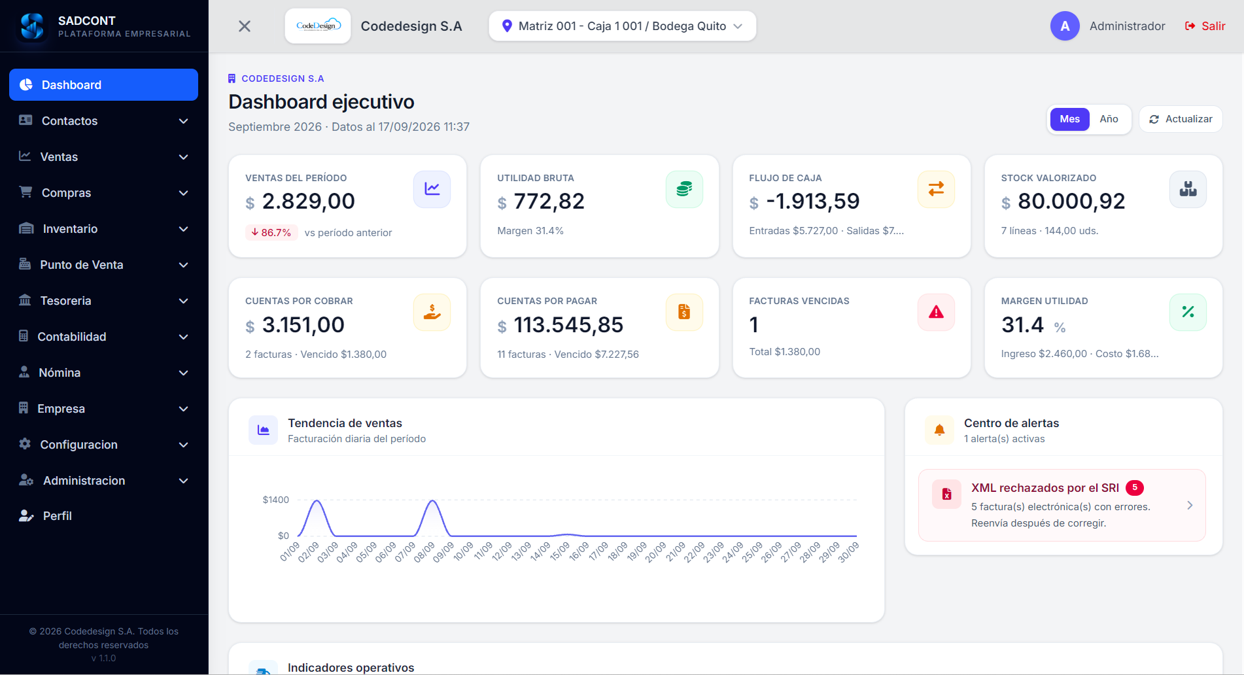1244x675 pixels.
Task: Click the 08/09 date label on chart
Action: [x=424, y=551]
